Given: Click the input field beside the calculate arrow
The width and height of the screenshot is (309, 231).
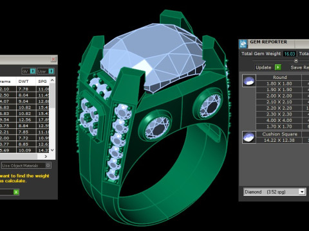Looking at the screenshot, I should pyautogui.click(x=6, y=192).
